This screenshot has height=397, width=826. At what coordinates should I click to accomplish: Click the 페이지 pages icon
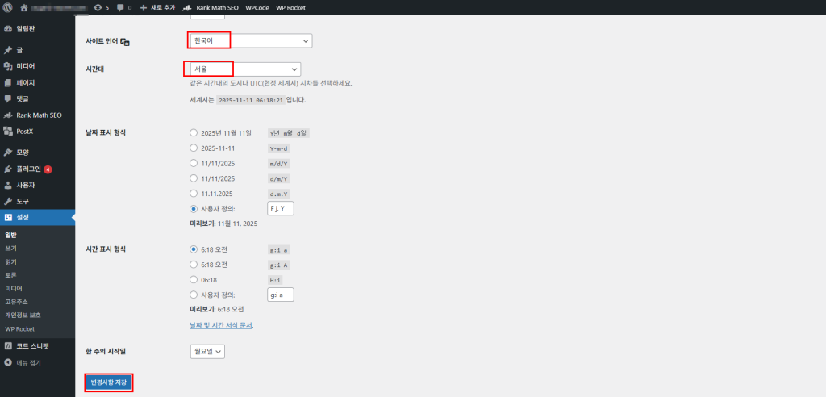7,83
